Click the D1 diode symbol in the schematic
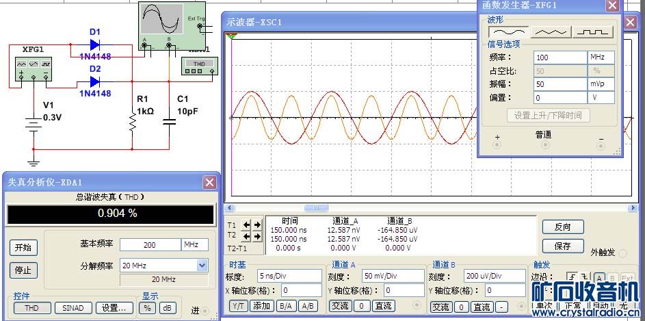645x321 pixels. point(95,44)
